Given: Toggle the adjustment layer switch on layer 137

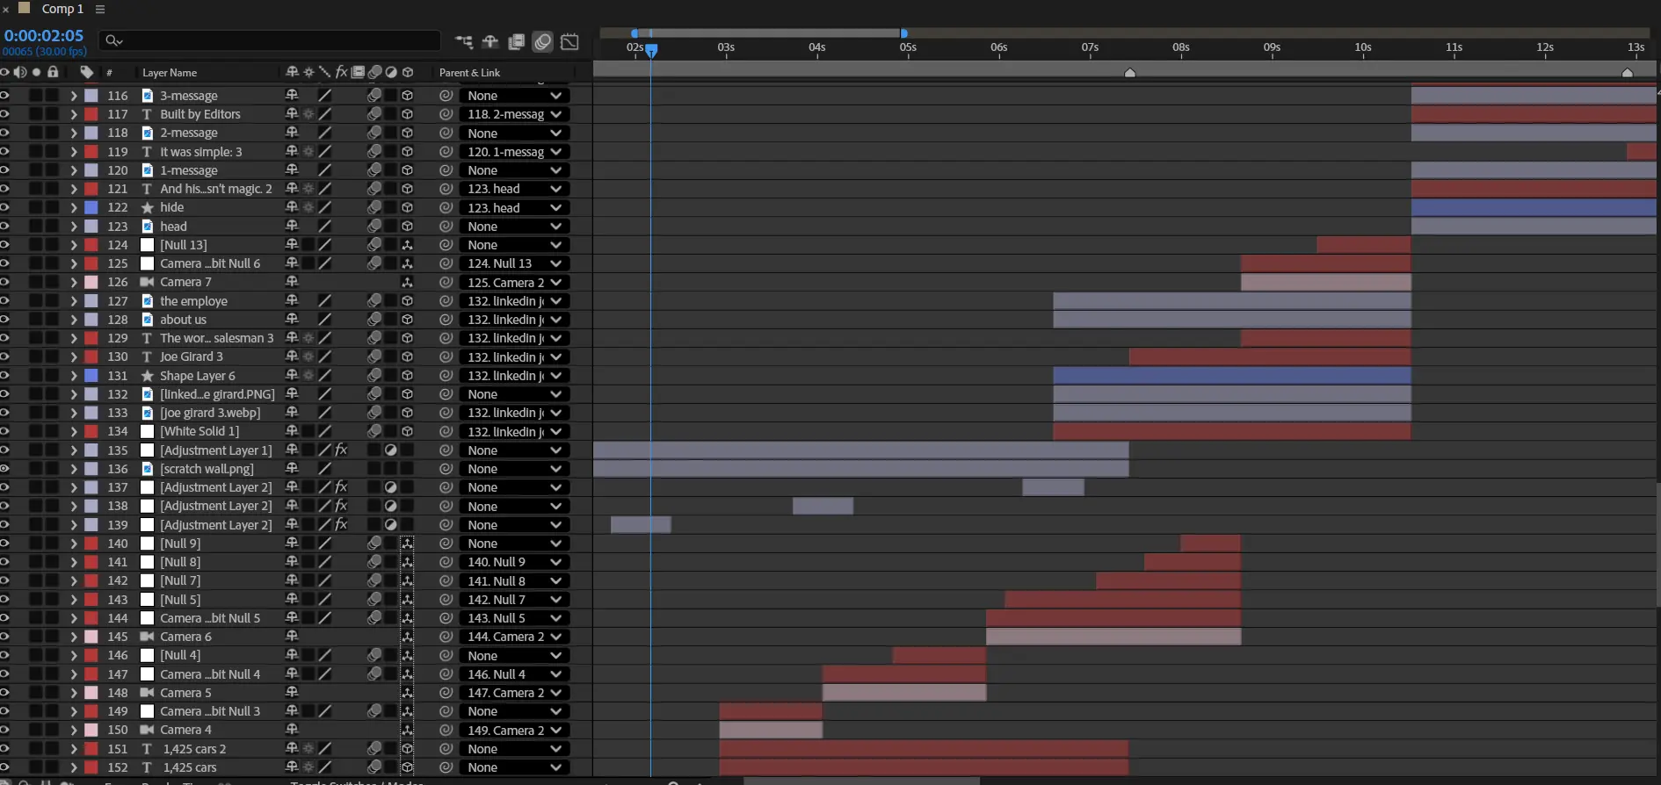Looking at the screenshot, I should [x=390, y=487].
